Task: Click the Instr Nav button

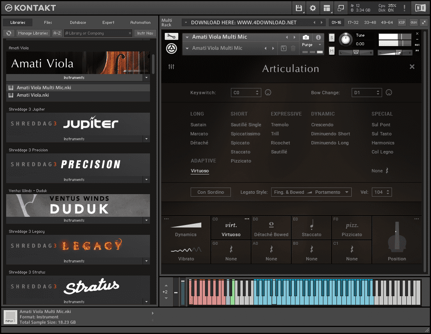Action: tap(145, 33)
